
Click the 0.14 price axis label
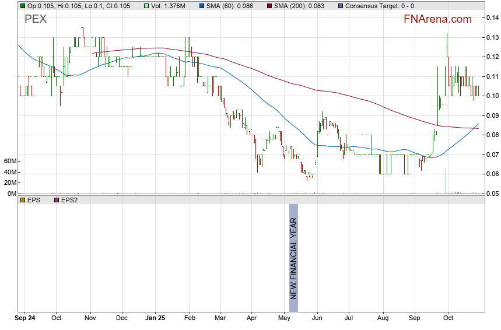pos(492,18)
